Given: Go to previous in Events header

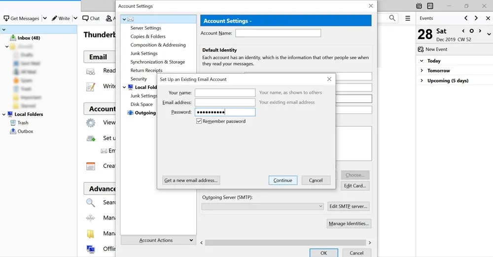Looking at the screenshot, I should click(466, 18).
